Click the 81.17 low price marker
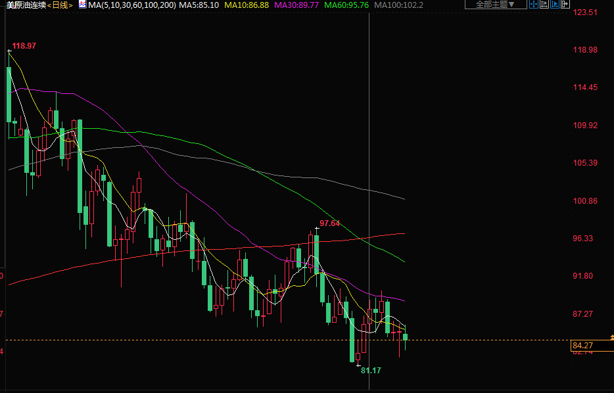This screenshot has height=393, width=614. coord(369,371)
